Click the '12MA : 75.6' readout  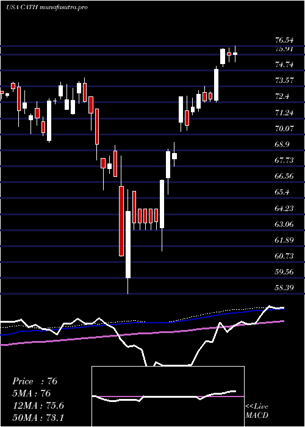click(38, 406)
